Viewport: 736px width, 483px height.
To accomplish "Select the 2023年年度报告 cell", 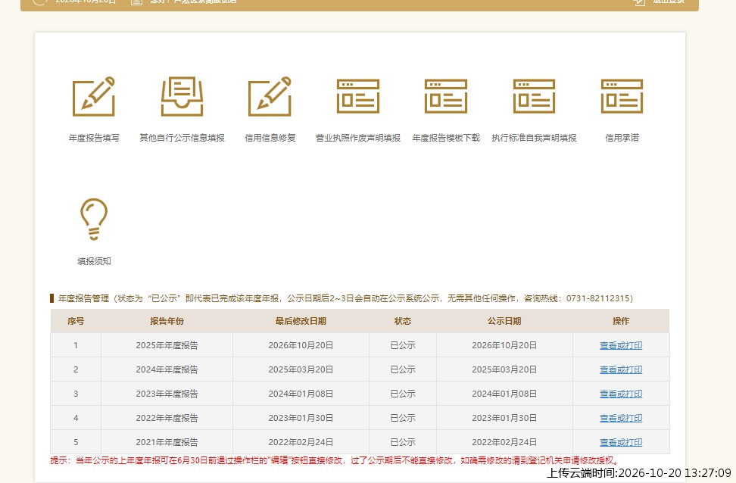I will (x=167, y=394).
